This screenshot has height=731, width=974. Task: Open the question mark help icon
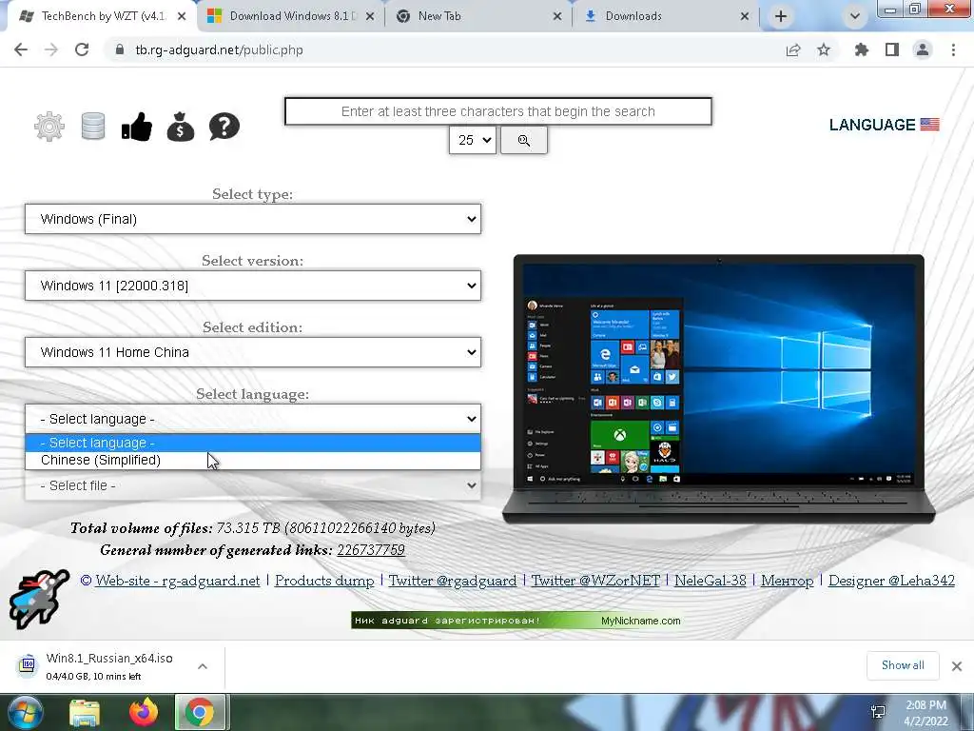tap(224, 127)
